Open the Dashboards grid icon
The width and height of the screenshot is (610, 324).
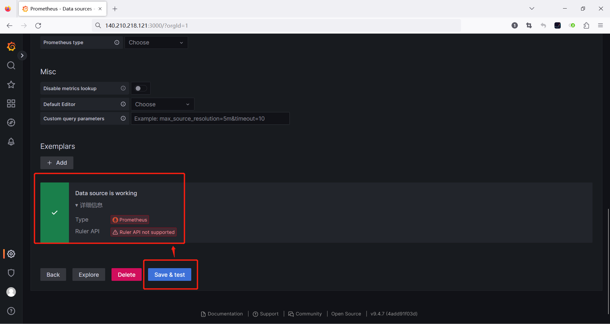click(11, 103)
